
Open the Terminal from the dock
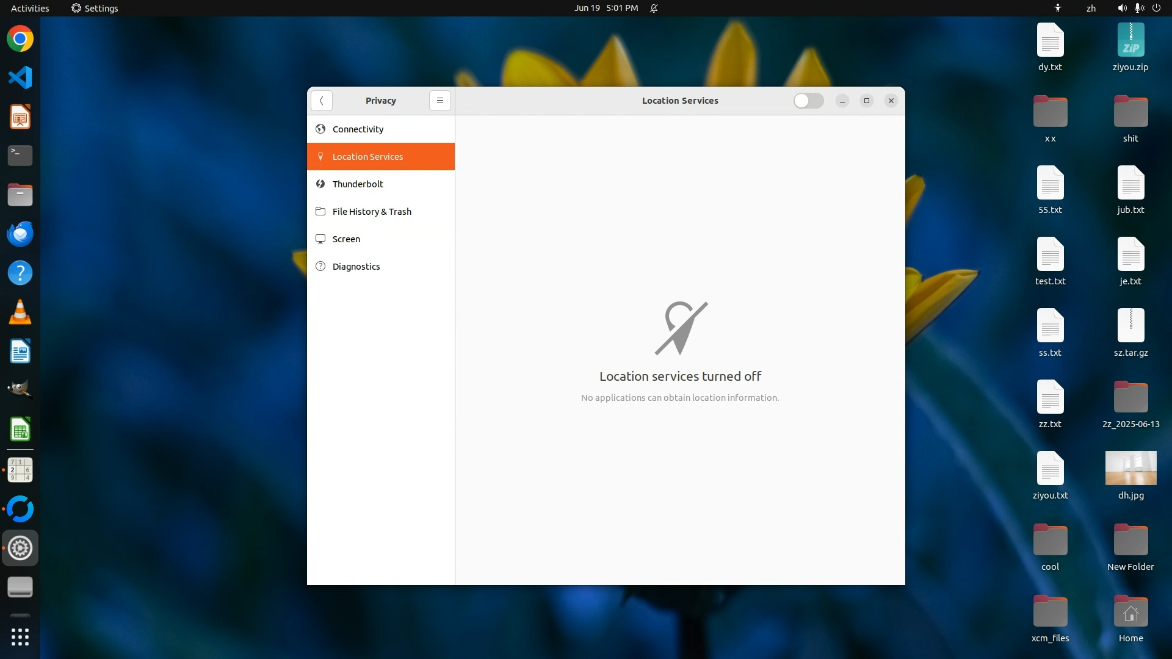coord(20,156)
